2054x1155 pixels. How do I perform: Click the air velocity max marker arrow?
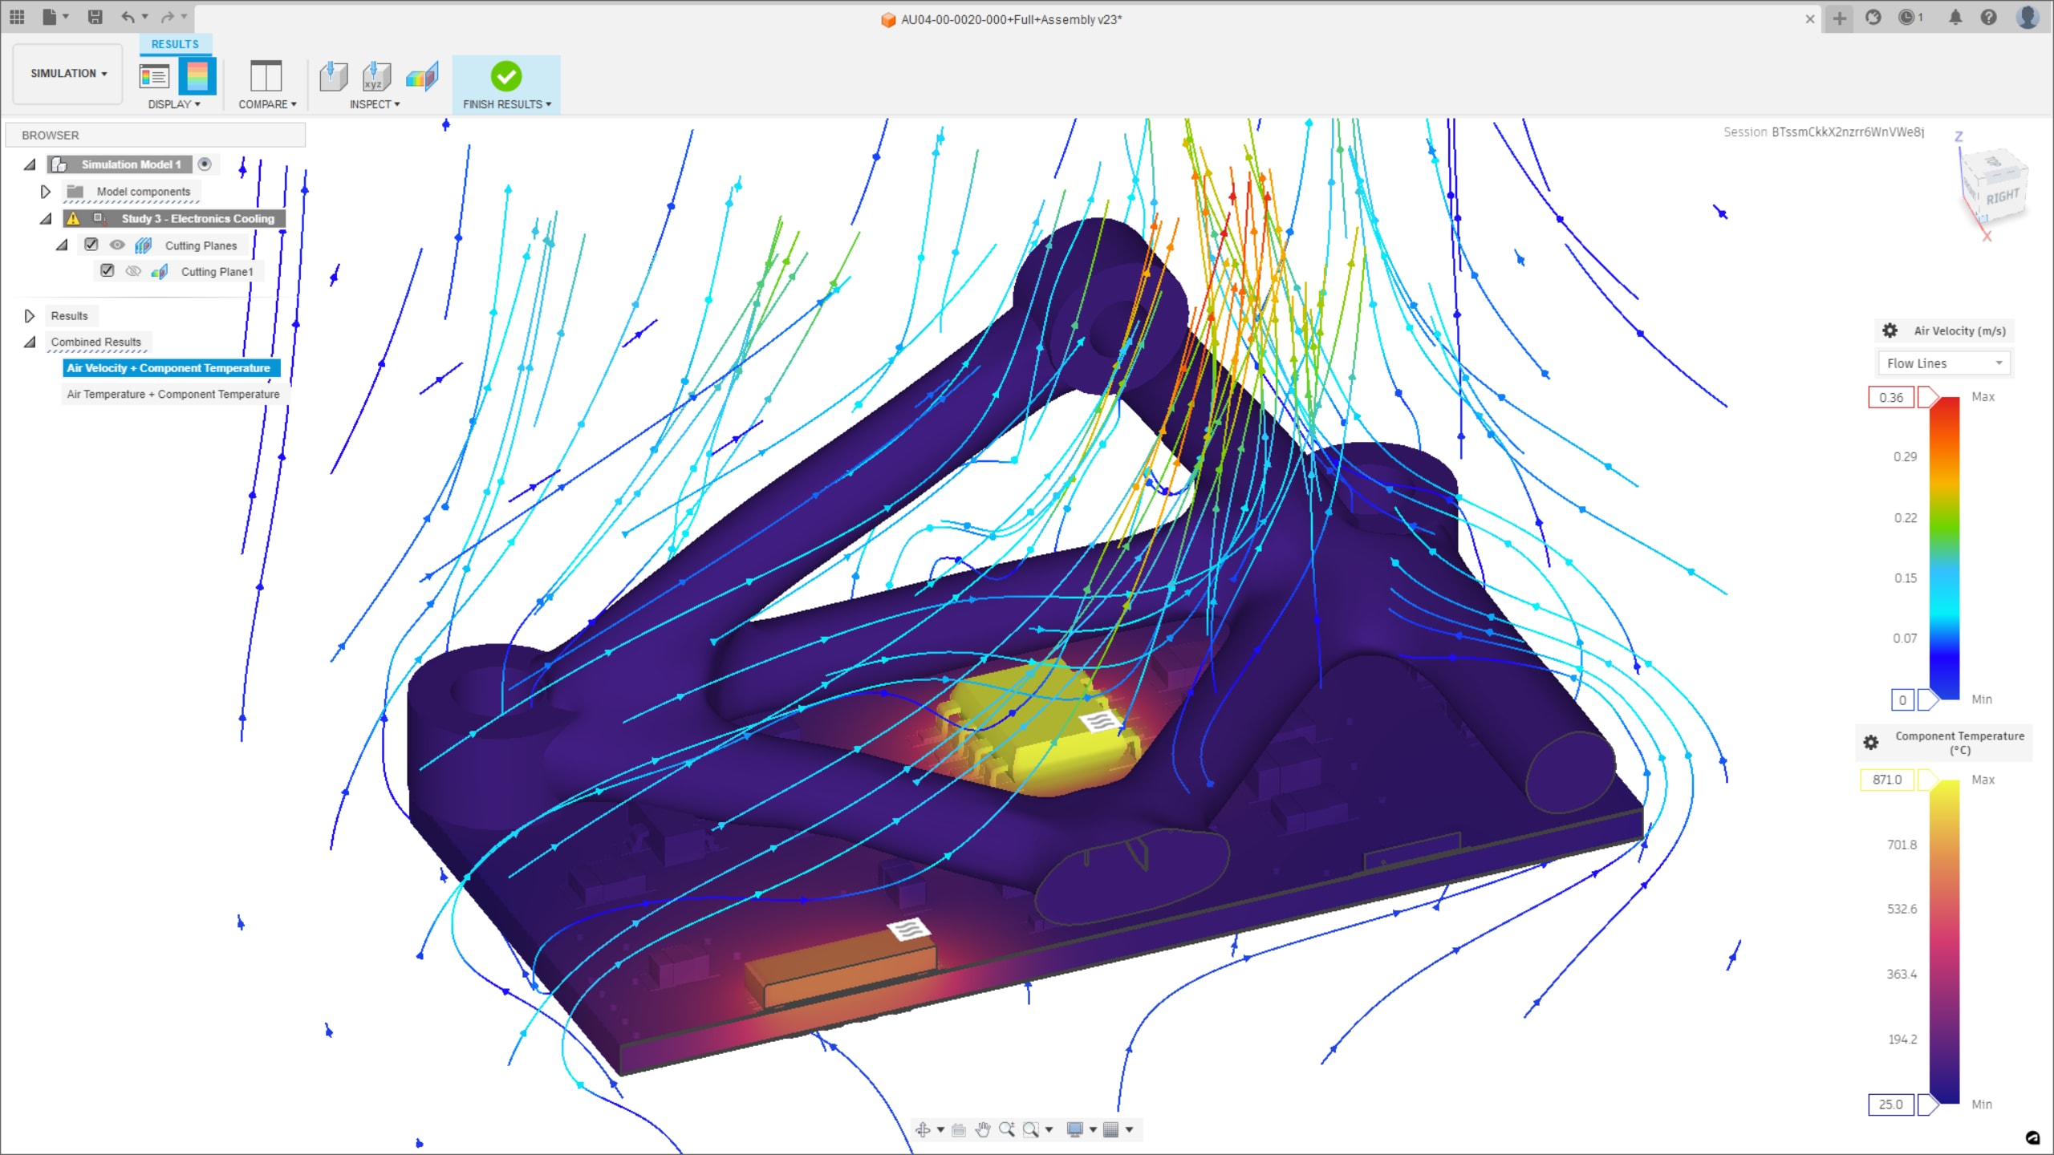(1926, 397)
